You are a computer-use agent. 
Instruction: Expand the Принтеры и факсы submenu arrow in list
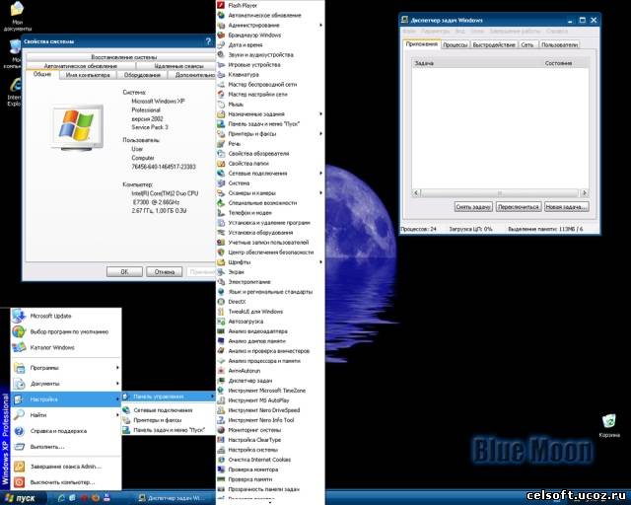320,134
